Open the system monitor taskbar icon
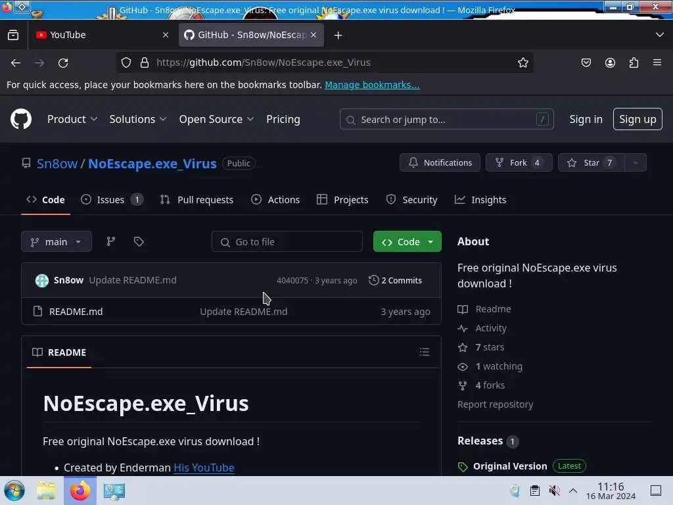This screenshot has width=673, height=505. click(114, 491)
